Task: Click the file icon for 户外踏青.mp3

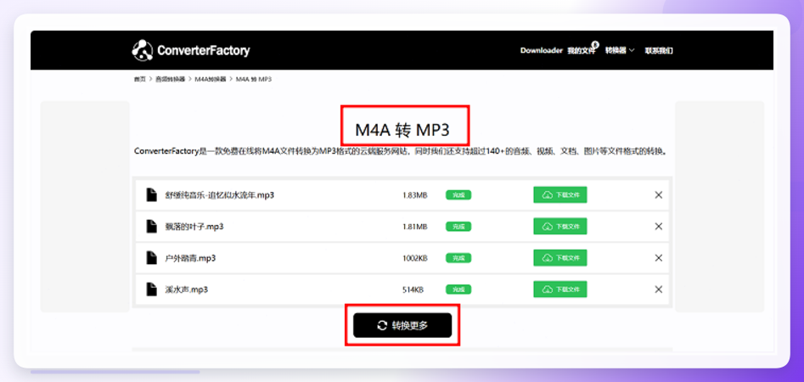Action: [151, 258]
